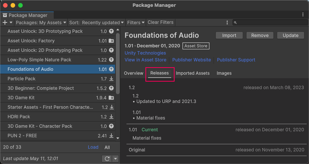Screen dimensions: 309x164
Task: Select HDRI Pack package
Action: pos(58,117)
